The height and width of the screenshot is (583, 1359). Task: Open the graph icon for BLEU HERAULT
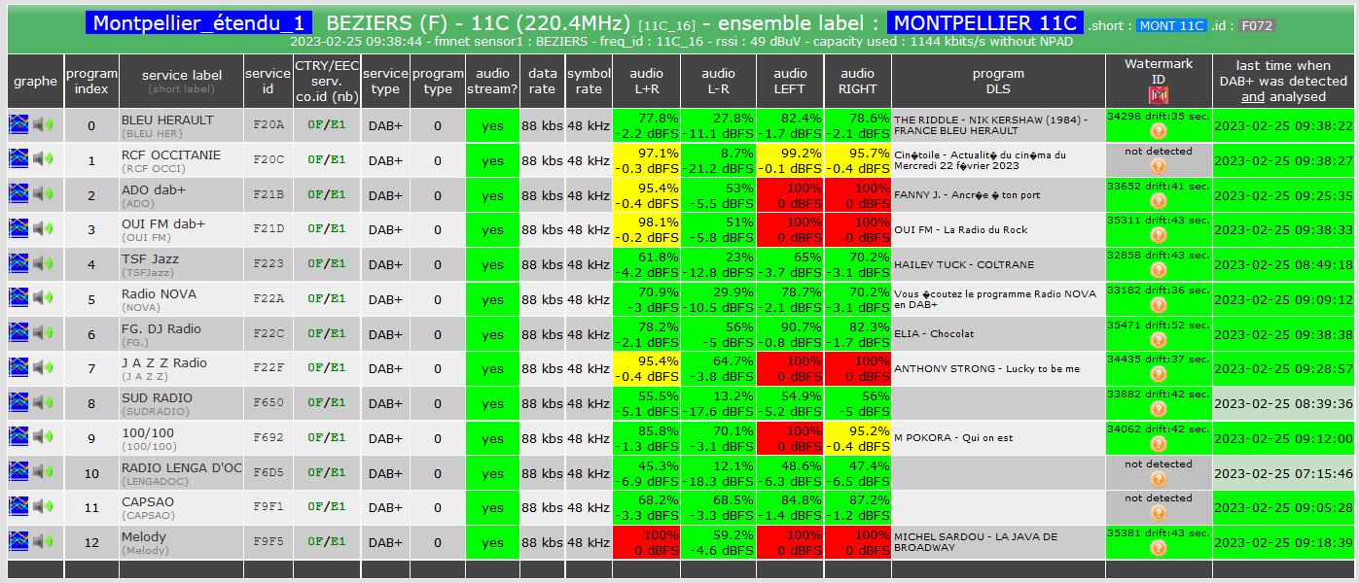[18, 124]
